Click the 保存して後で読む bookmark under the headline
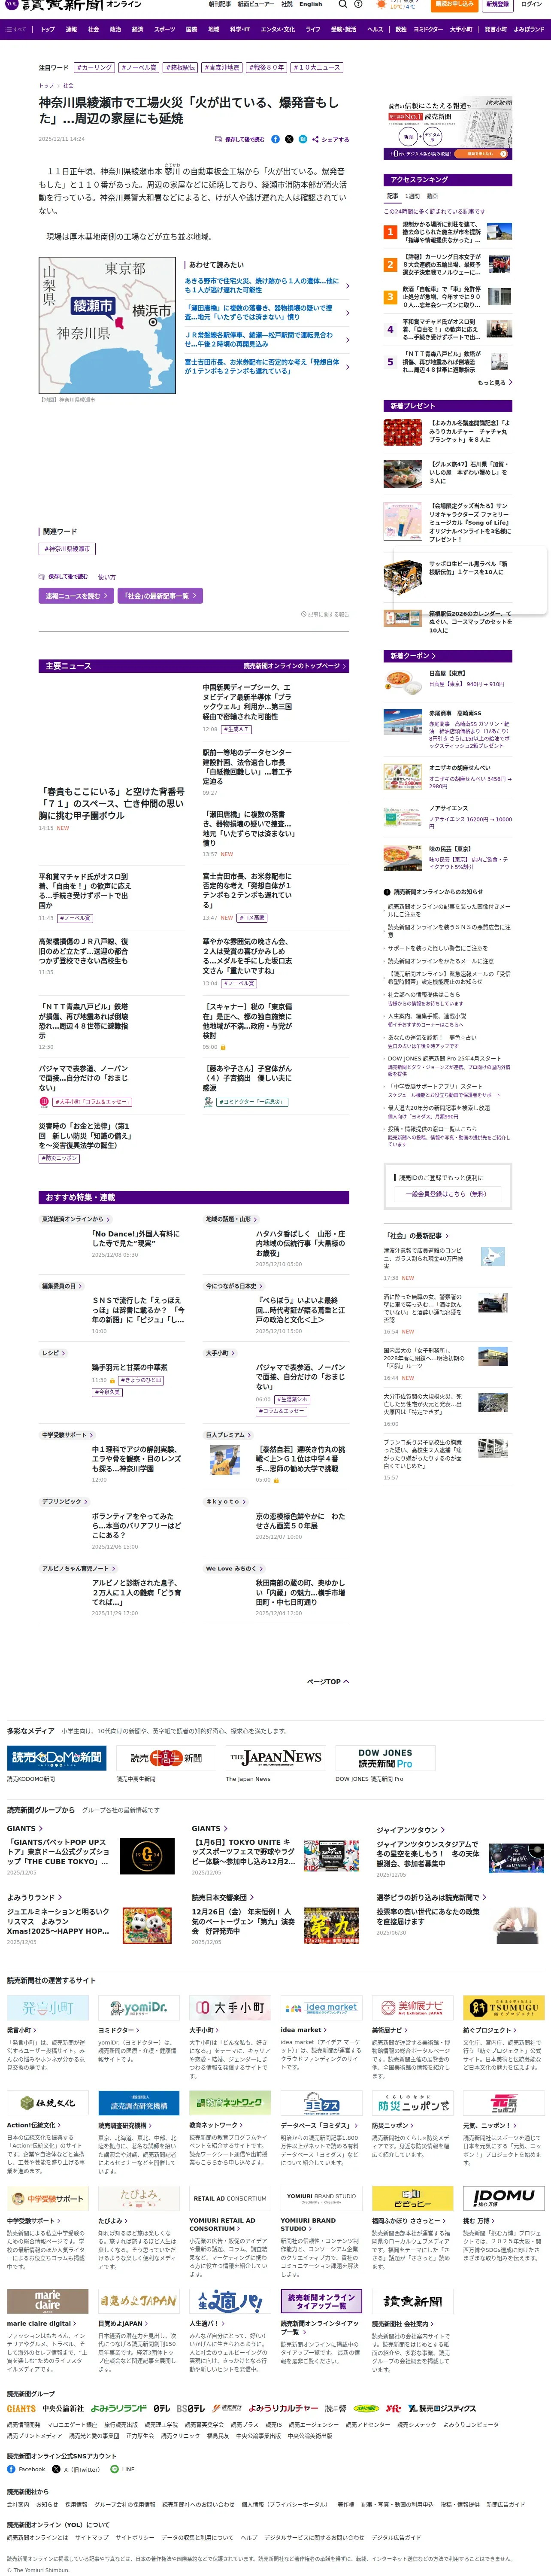 coord(240,140)
